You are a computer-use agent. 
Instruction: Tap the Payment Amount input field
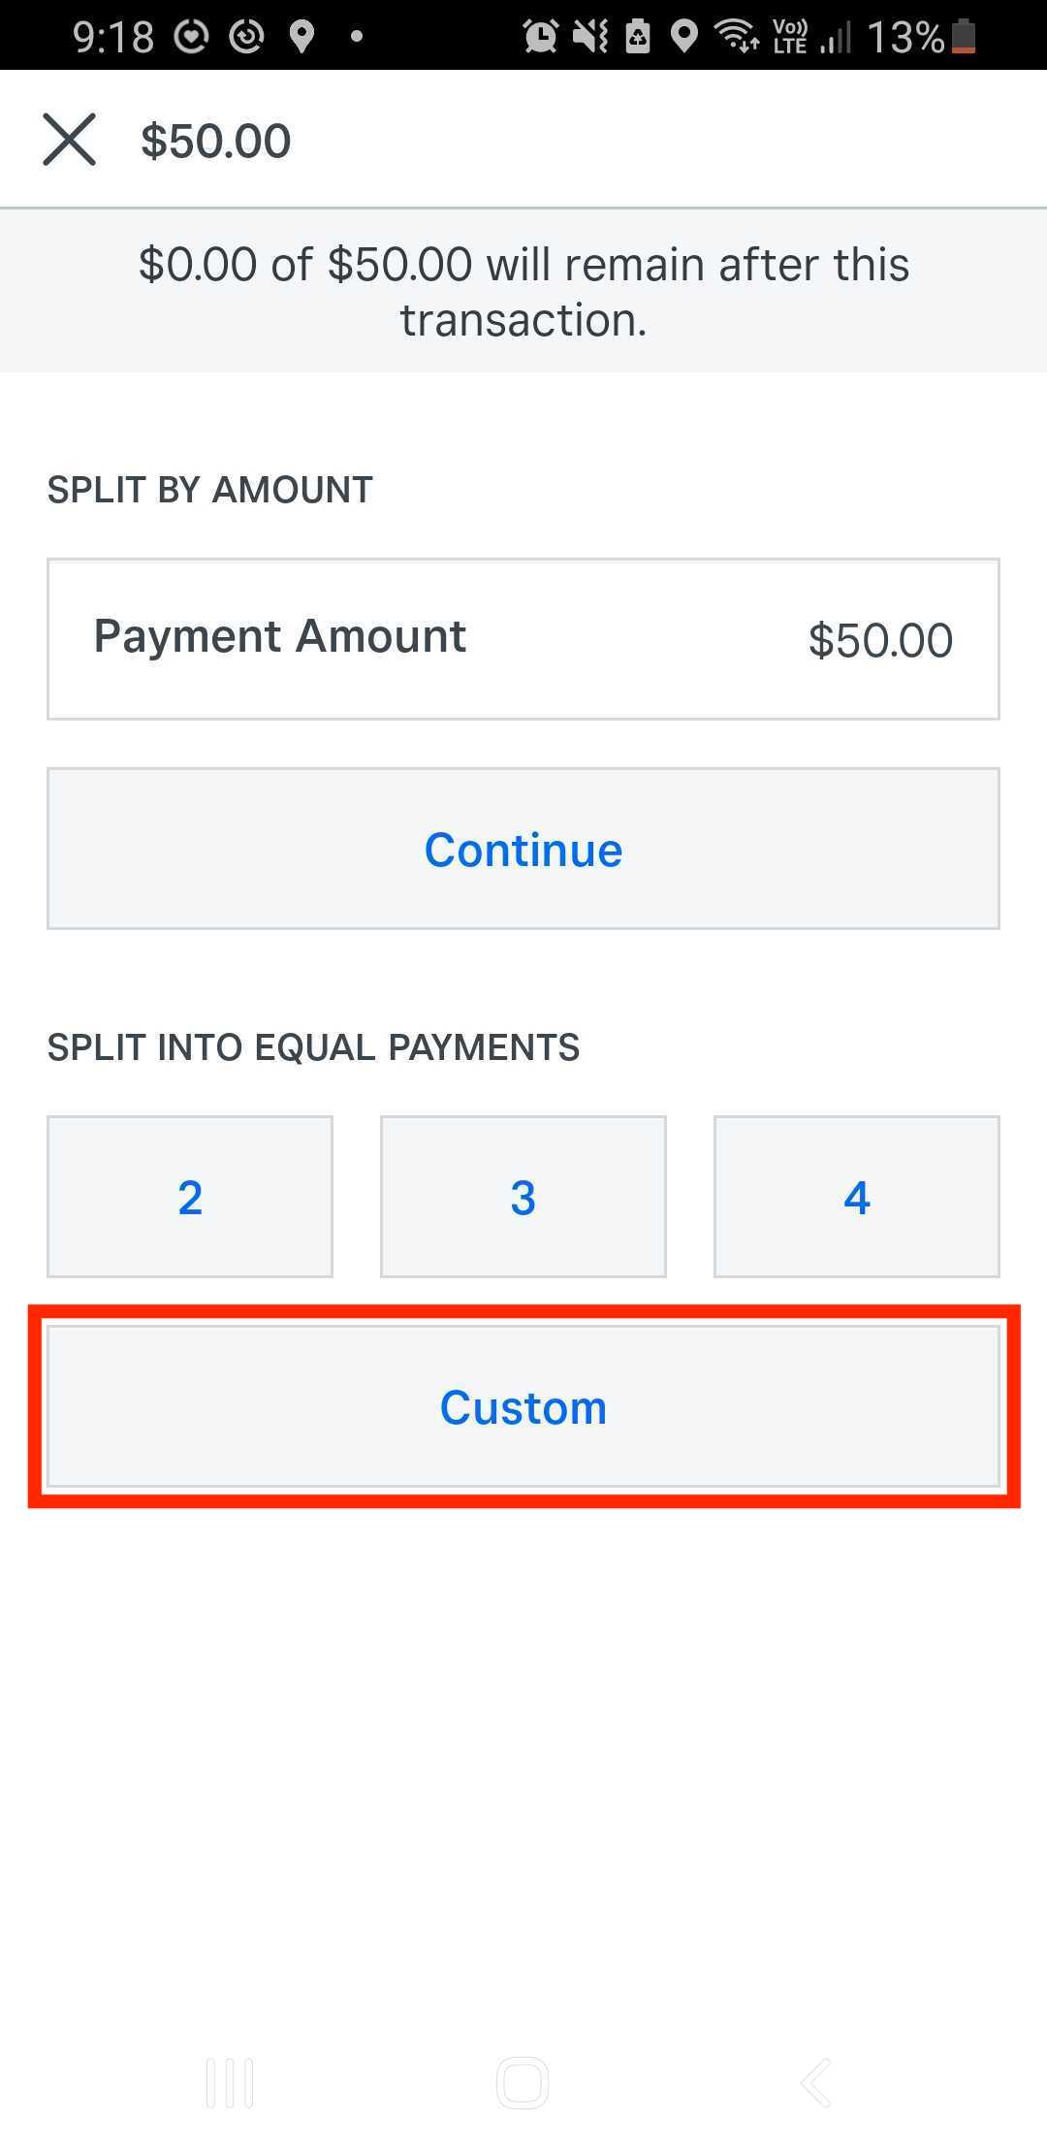(523, 638)
